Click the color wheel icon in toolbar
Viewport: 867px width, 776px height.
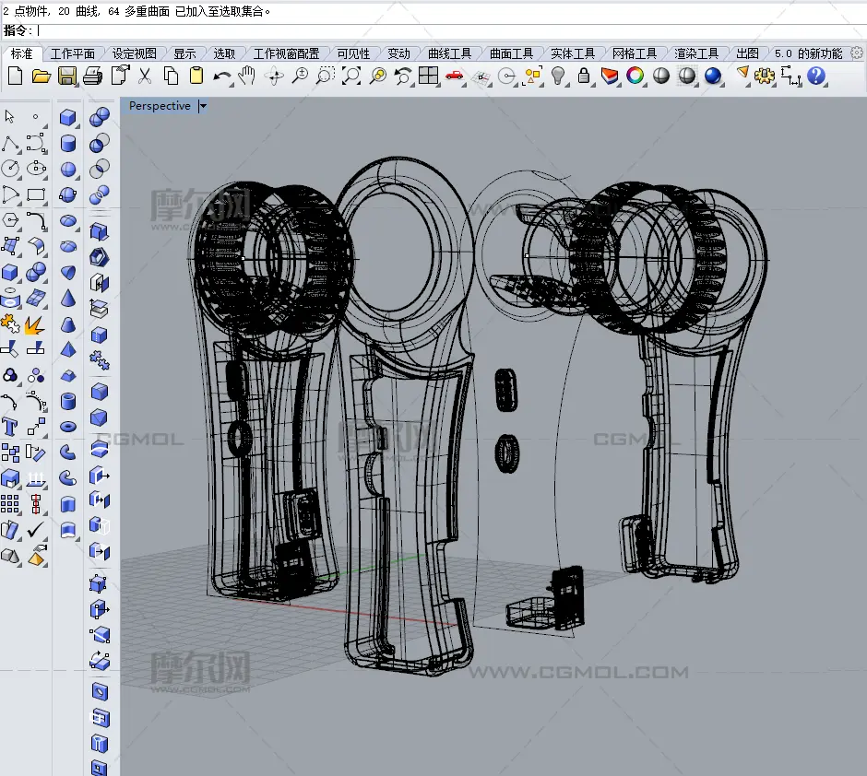[x=635, y=76]
